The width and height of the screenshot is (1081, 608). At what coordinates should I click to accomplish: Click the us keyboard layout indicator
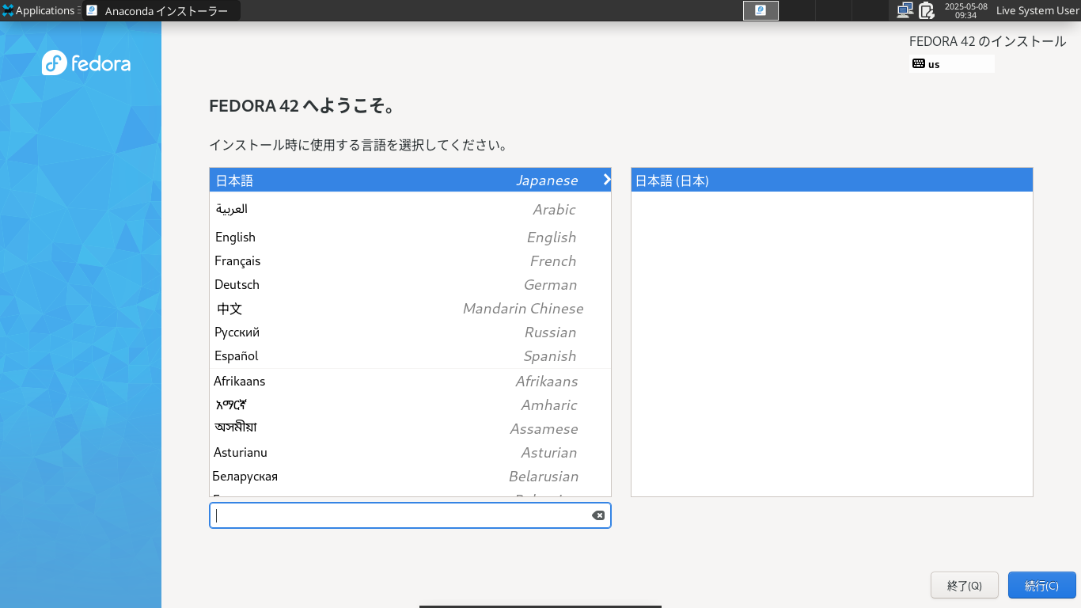[x=951, y=64]
